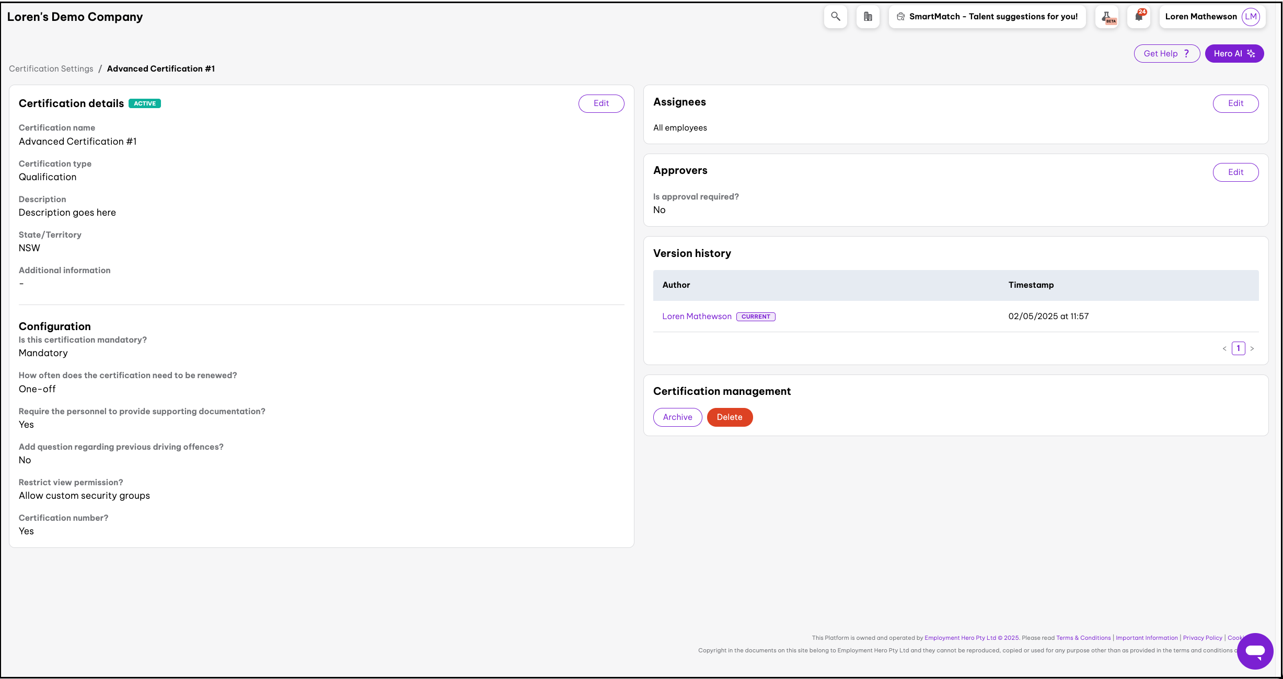Image resolution: width=1283 pixels, height=679 pixels.
Task: Archive this certification
Action: [677, 417]
